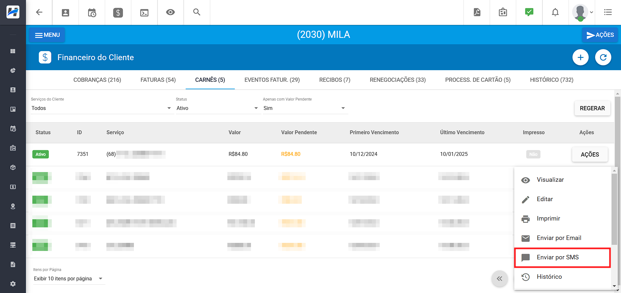Open the PDF document icon

tap(477, 12)
